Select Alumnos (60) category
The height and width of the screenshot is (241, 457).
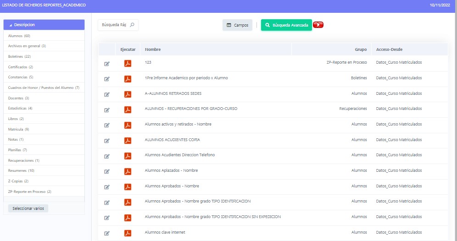pos(19,36)
